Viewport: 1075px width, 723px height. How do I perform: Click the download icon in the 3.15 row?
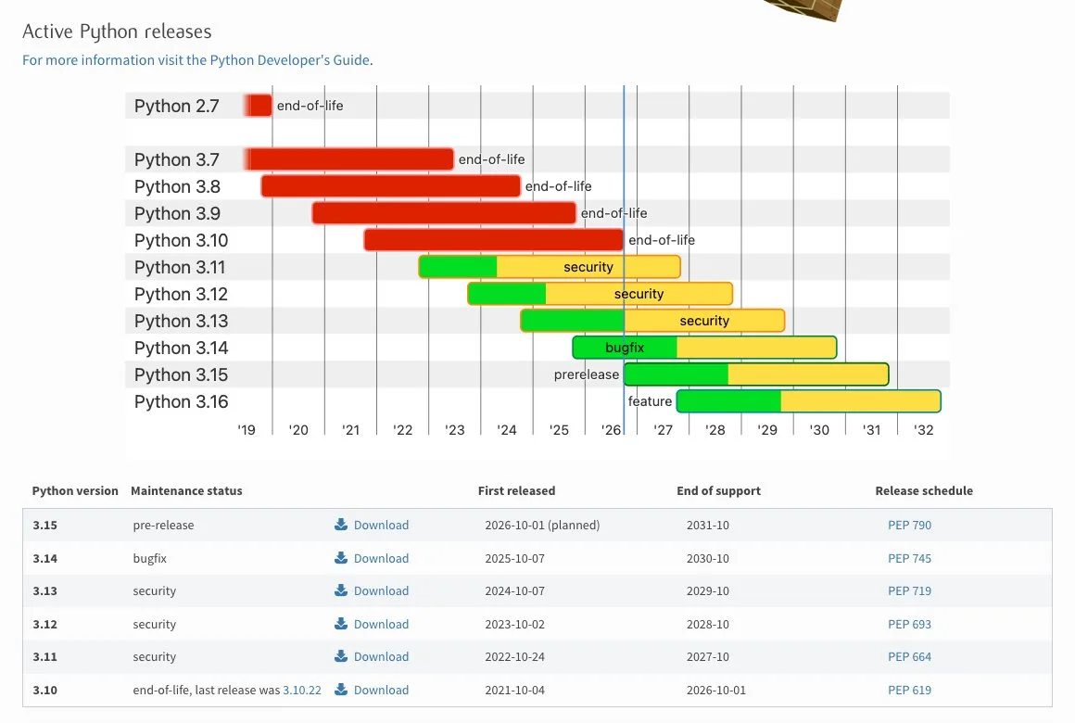pos(341,525)
